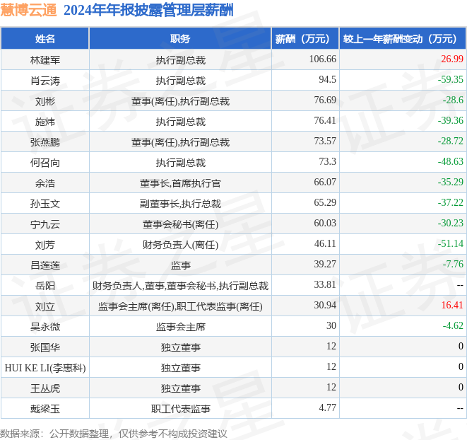Select the name 张燕鹏
The image size is (467, 440).
pyautogui.click(x=45, y=142)
